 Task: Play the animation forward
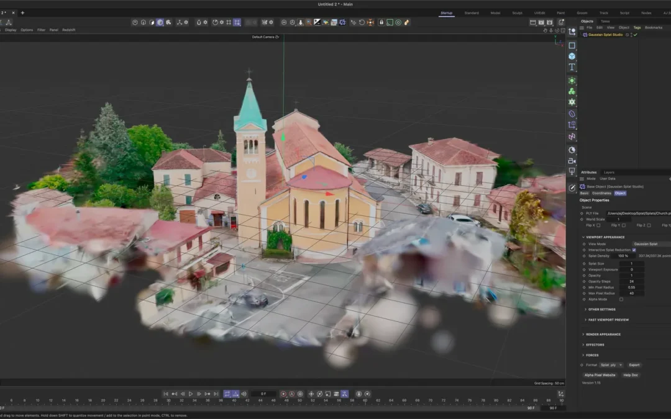coord(191,394)
